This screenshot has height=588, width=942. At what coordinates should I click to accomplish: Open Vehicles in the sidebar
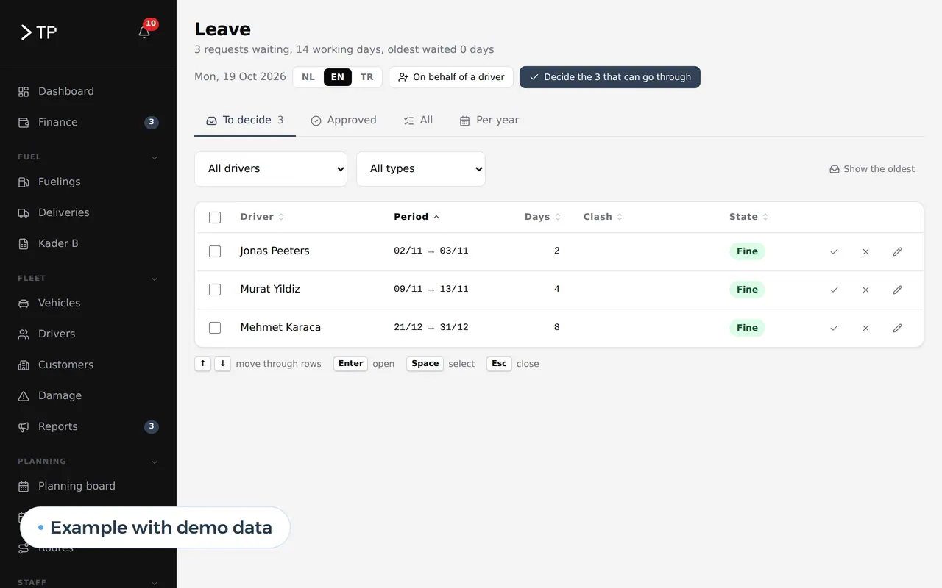[x=88, y=303]
